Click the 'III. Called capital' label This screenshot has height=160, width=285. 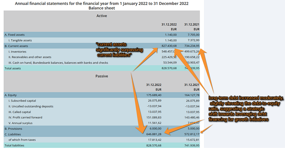click(20, 112)
